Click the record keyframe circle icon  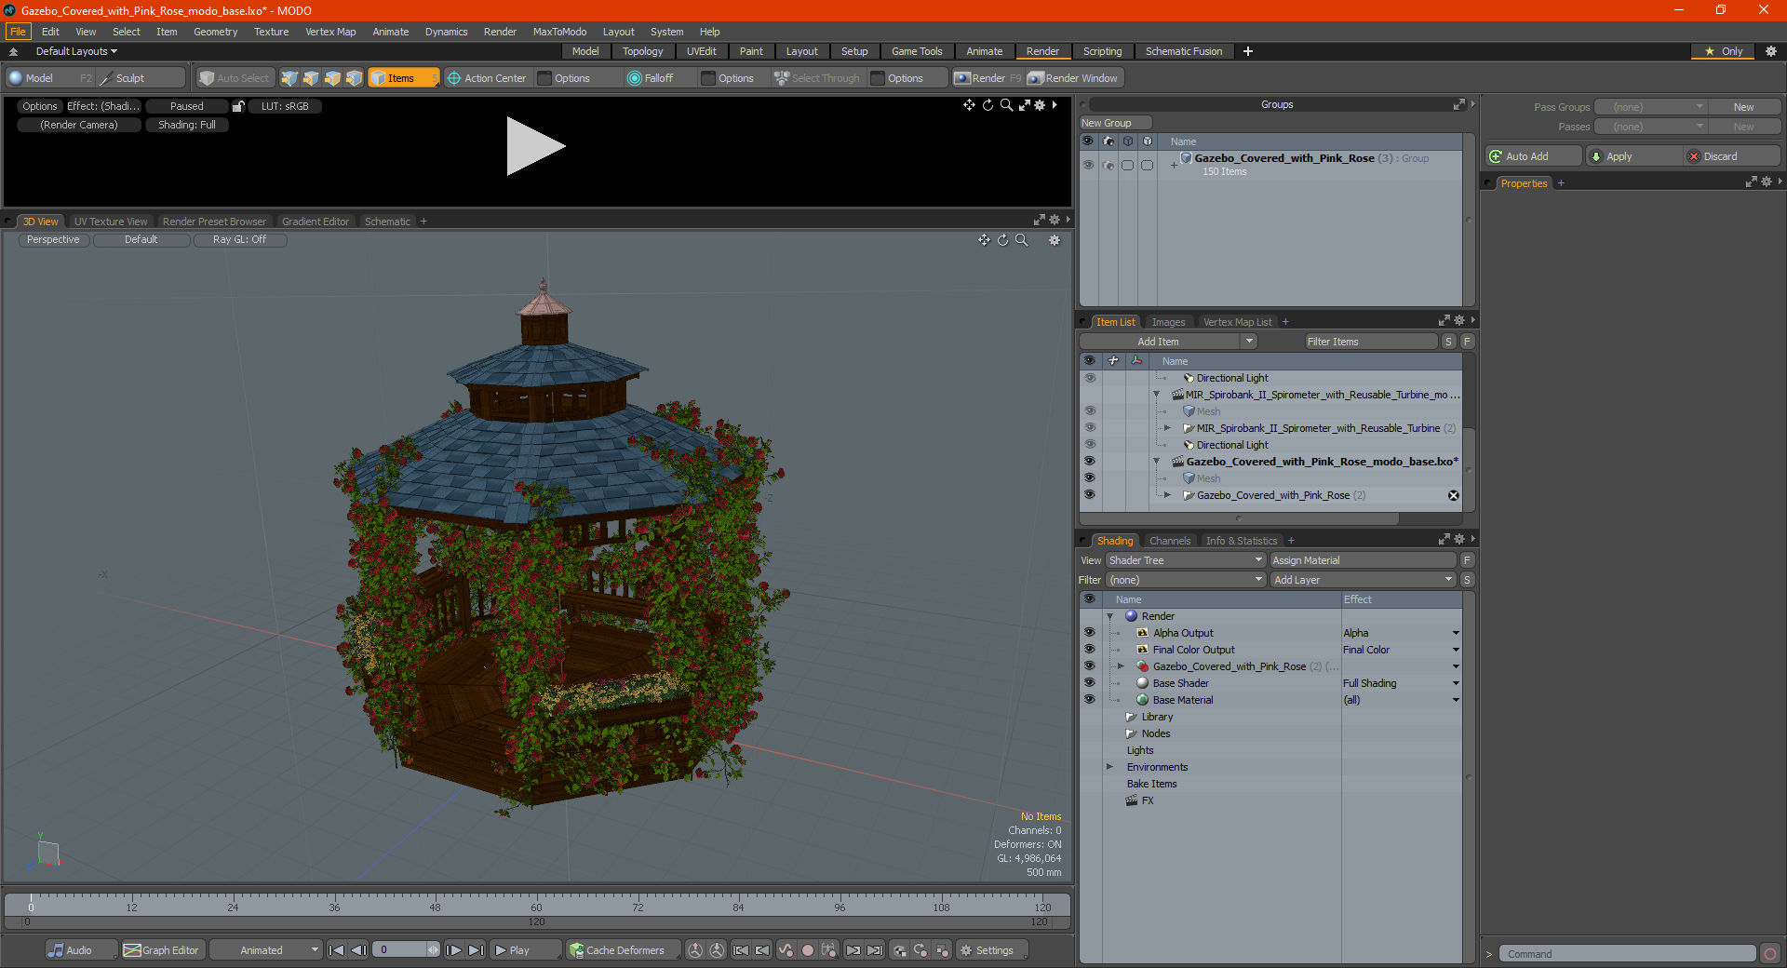point(808,950)
